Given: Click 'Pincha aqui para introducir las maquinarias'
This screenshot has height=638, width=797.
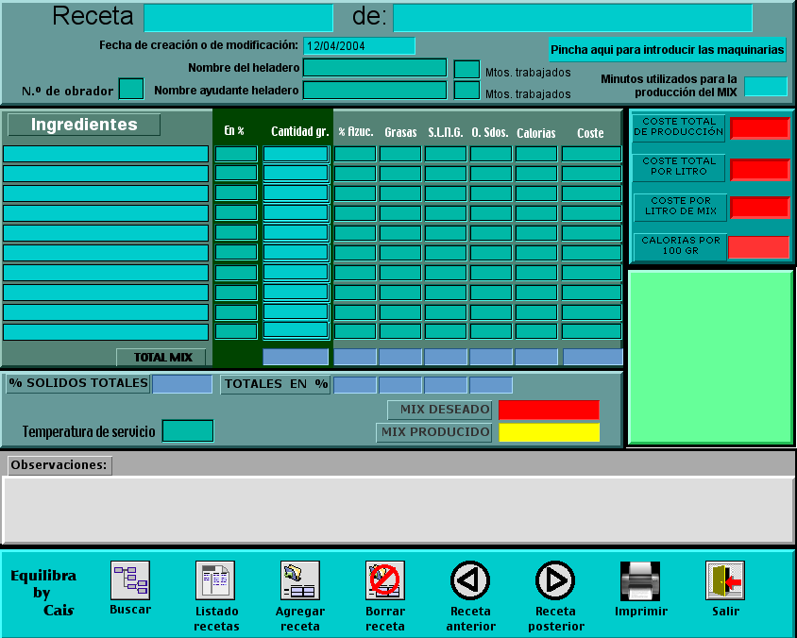Looking at the screenshot, I should click(668, 50).
